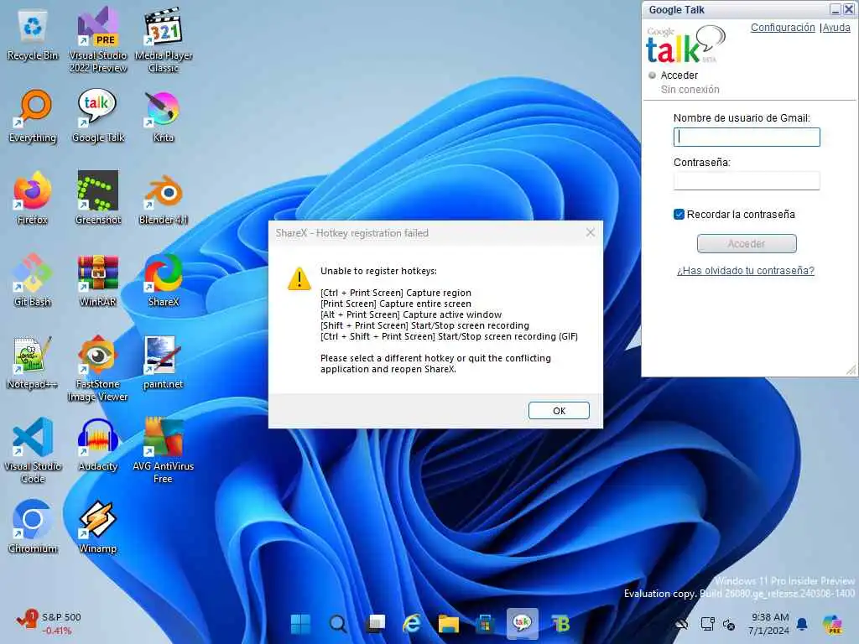Click the Google Talk window resize grip

click(851, 370)
